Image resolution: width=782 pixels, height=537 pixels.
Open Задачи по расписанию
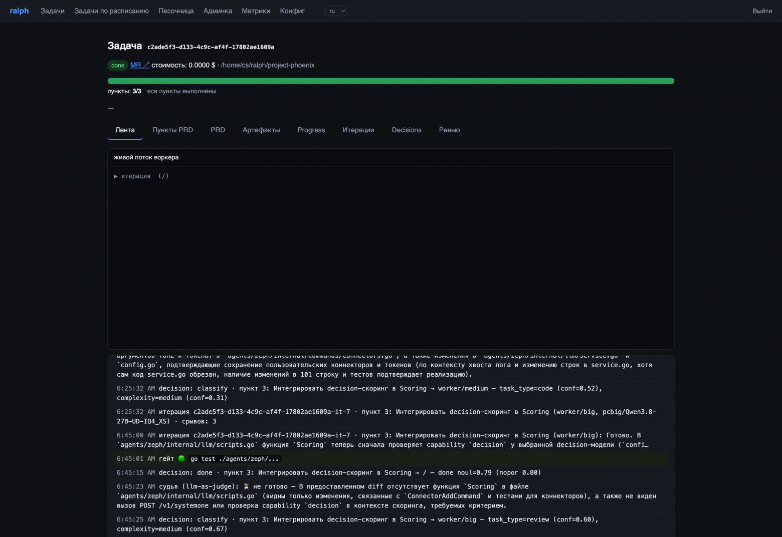coord(111,11)
